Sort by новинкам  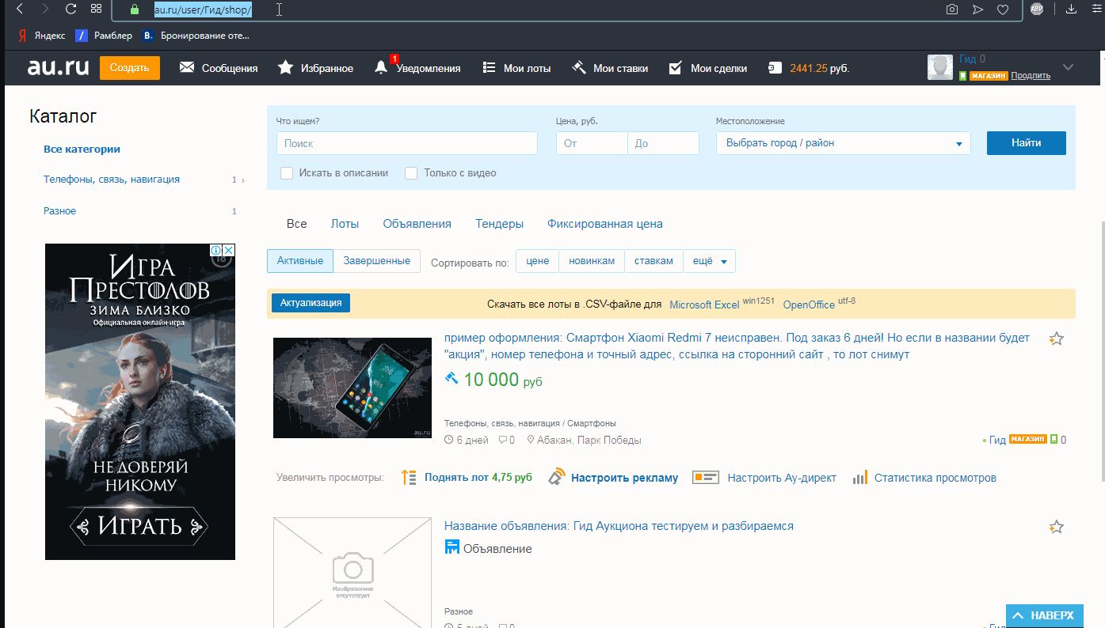tap(592, 261)
